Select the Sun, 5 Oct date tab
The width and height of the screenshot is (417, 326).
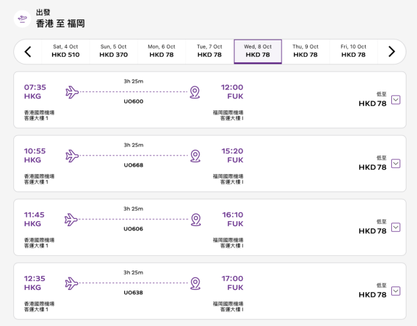(x=113, y=51)
